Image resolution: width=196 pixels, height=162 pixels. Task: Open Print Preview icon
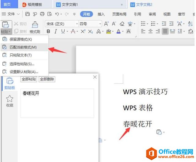click(x=50, y=14)
